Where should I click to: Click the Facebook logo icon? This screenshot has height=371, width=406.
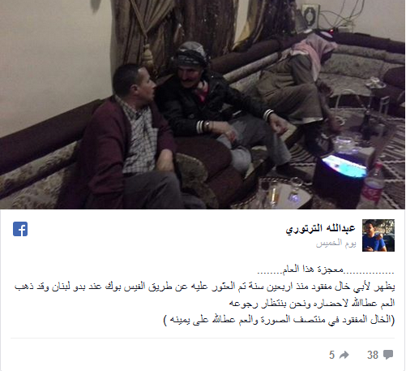click(x=20, y=229)
